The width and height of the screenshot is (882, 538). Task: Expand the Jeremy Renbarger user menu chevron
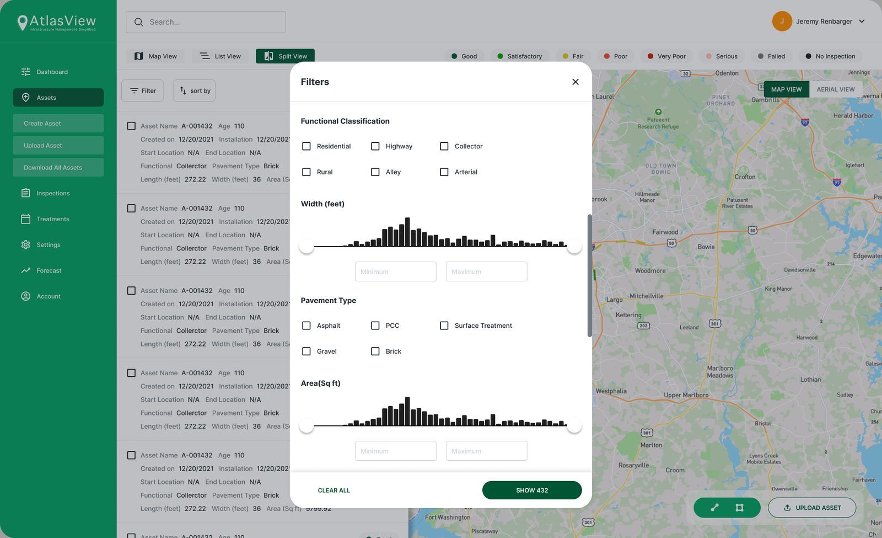pos(862,22)
